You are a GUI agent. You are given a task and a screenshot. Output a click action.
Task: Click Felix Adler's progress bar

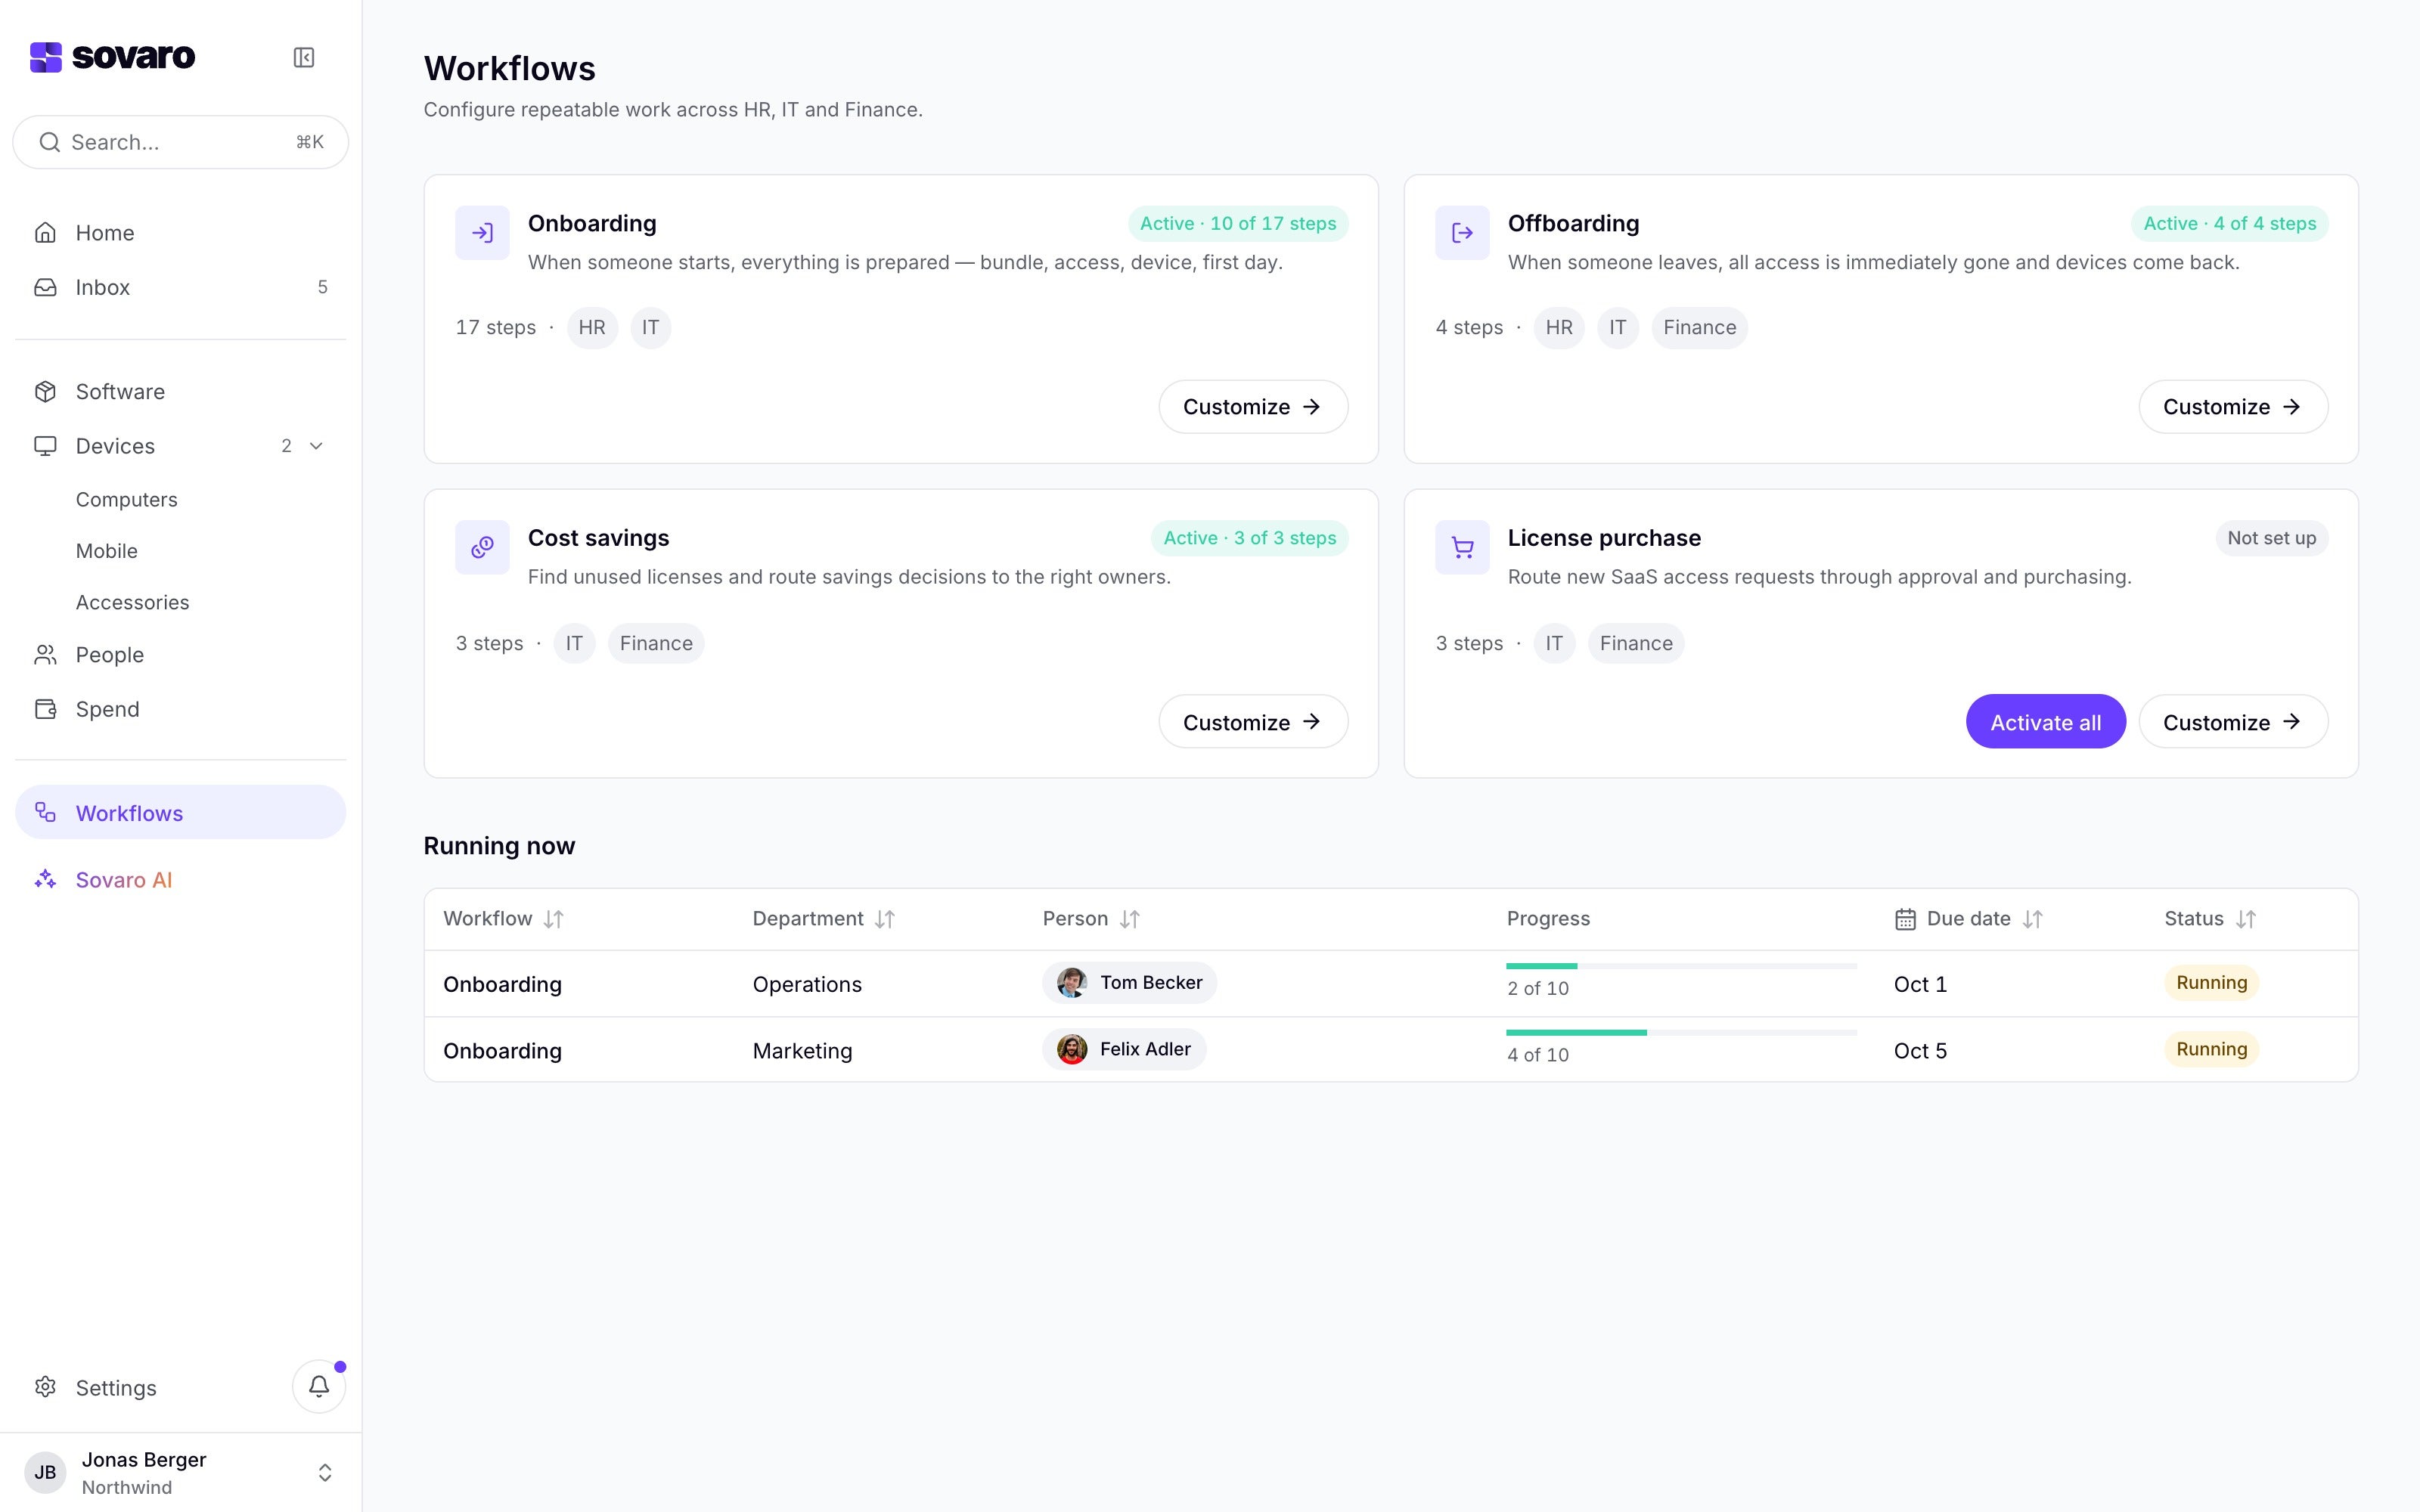pos(1681,1032)
